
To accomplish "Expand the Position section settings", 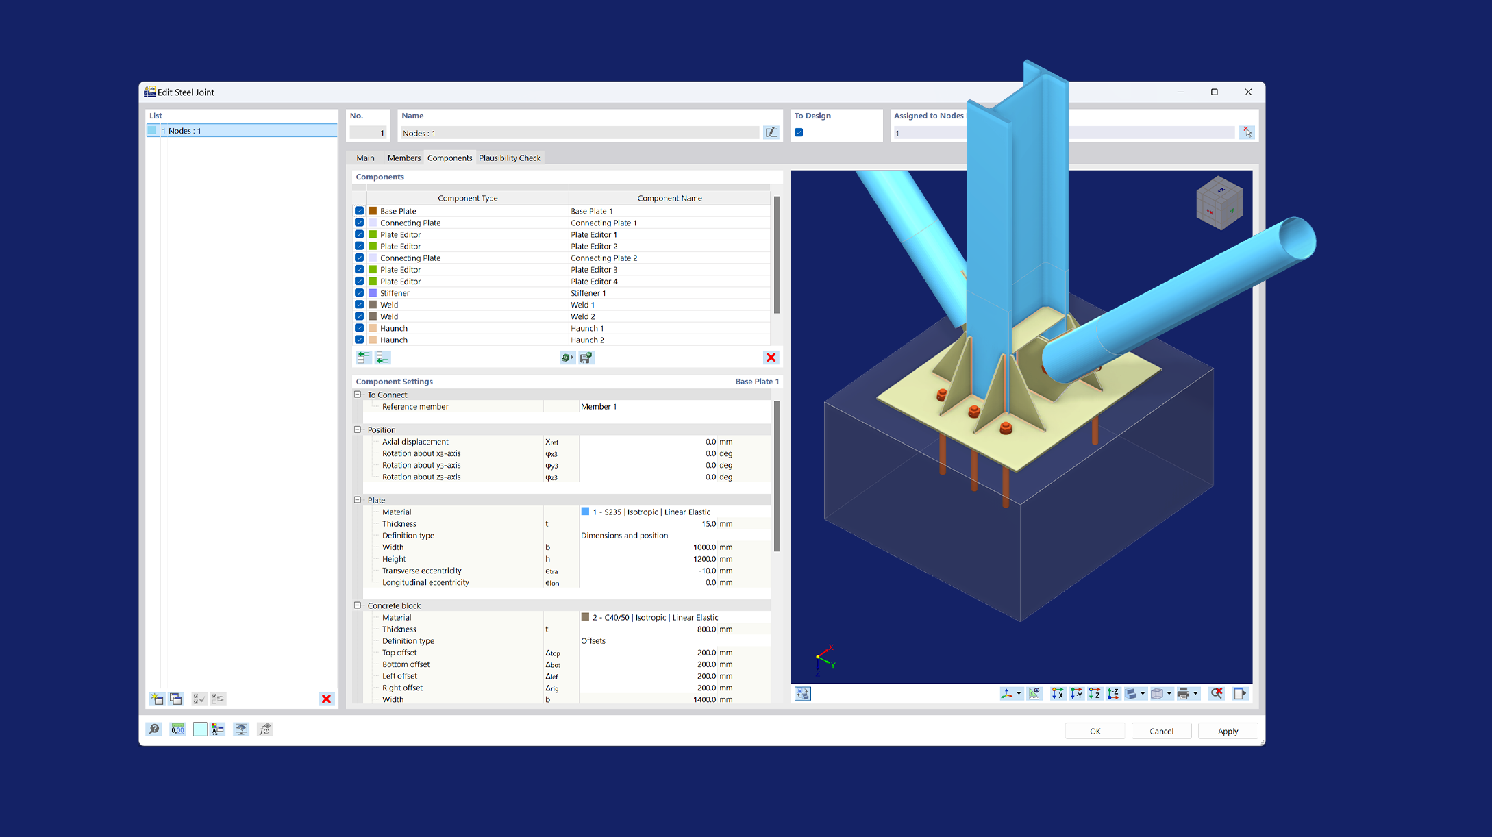I will [x=357, y=429].
